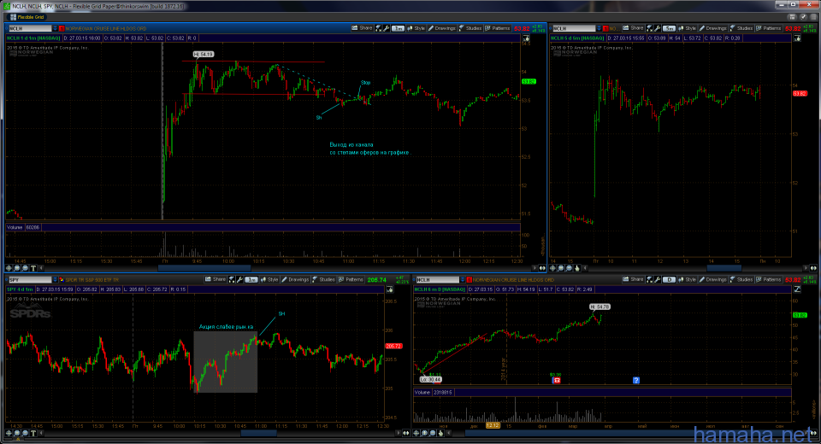The image size is (821, 444).
Task: Open Studies menu in top-left NCLH 1m chart
Action: tap(470, 28)
